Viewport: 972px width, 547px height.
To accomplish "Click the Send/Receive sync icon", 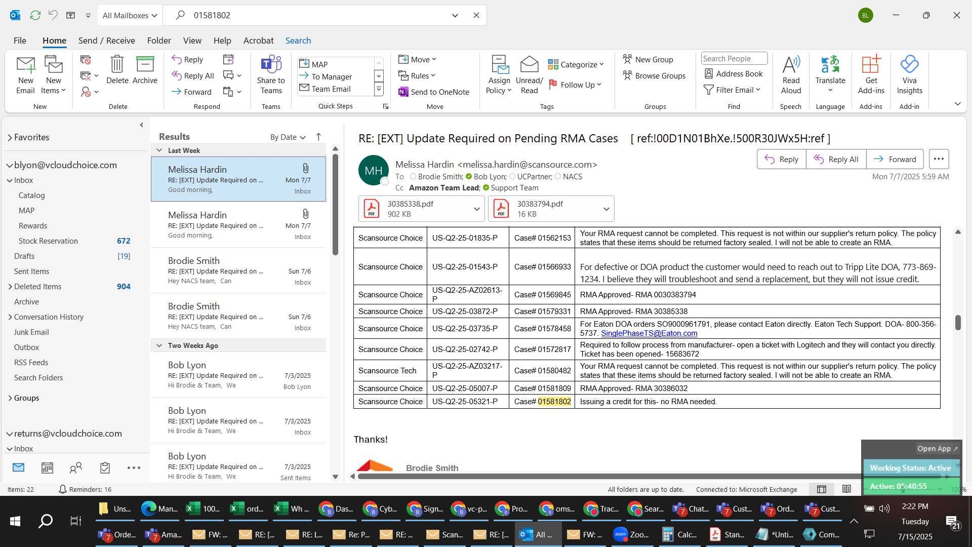I will tap(35, 15).
